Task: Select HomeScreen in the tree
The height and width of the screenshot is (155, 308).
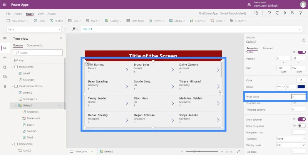Action: pyautogui.click(x=25, y=144)
